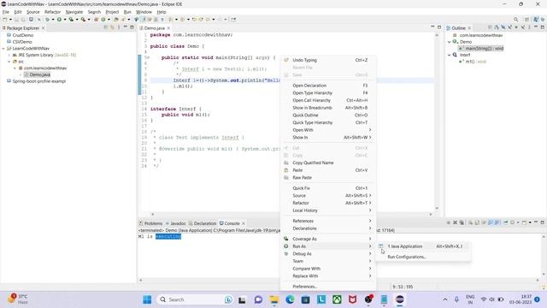
Task: Click Undo Typing in context menu
Action: 328,60
